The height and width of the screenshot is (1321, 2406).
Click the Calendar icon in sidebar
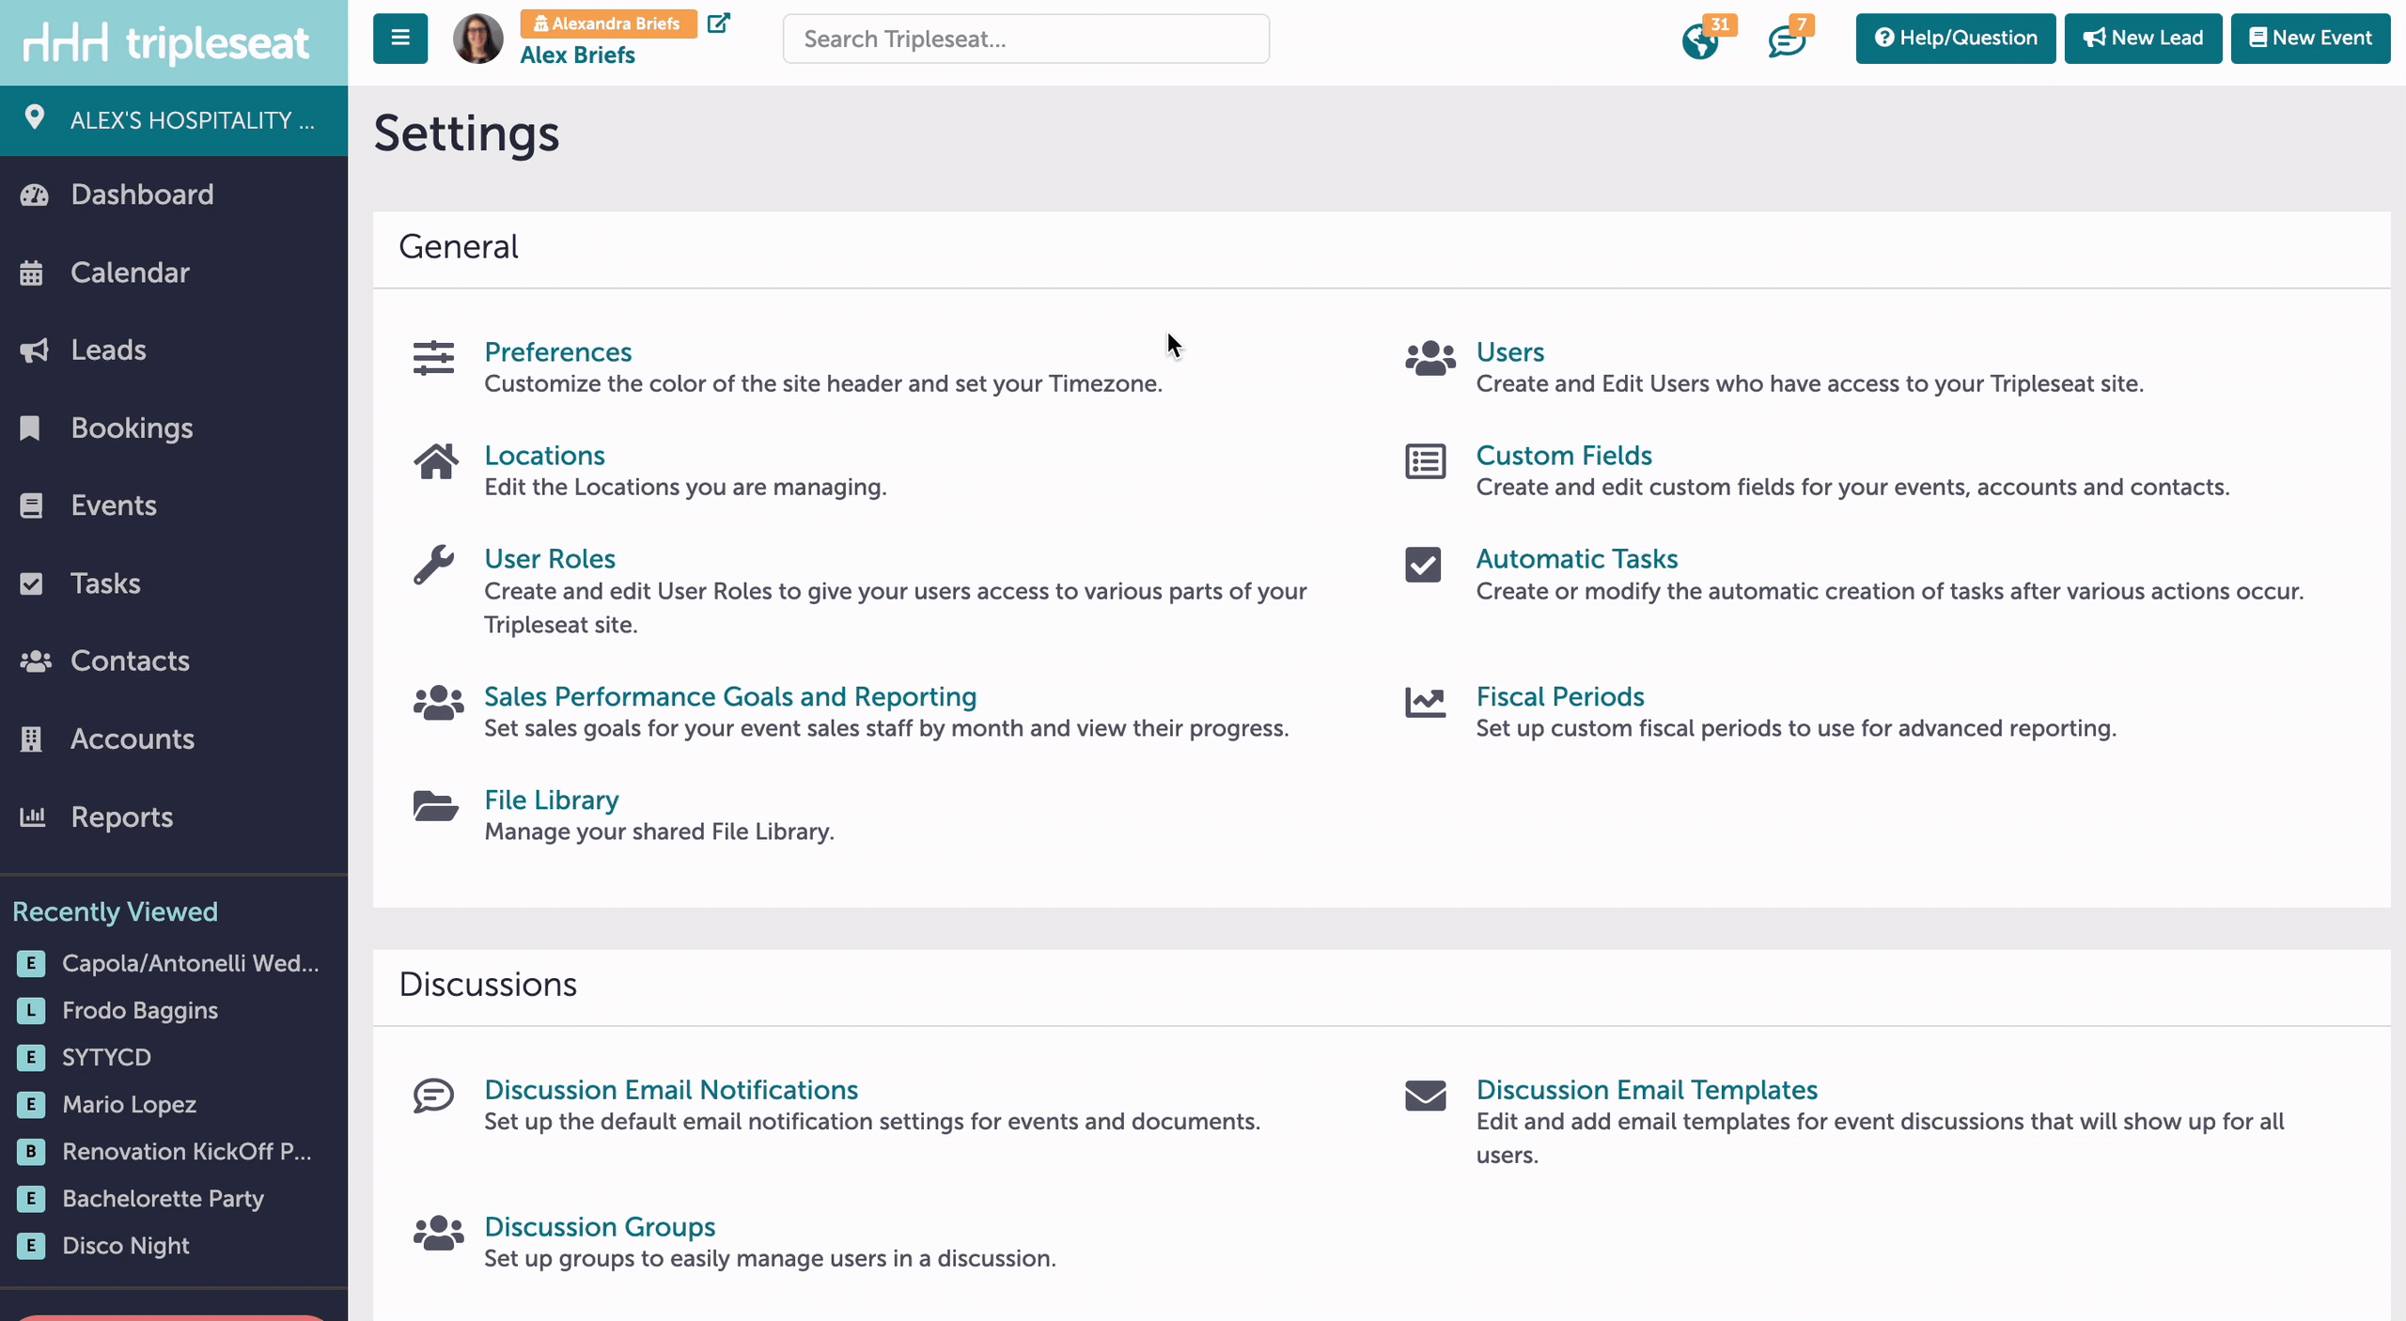pyautogui.click(x=32, y=272)
